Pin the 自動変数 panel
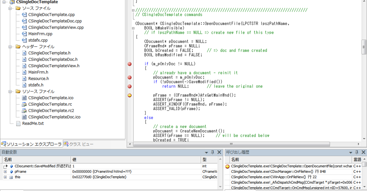Image resolution: width=367 pixels, height=191 pixels. point(213,152)
